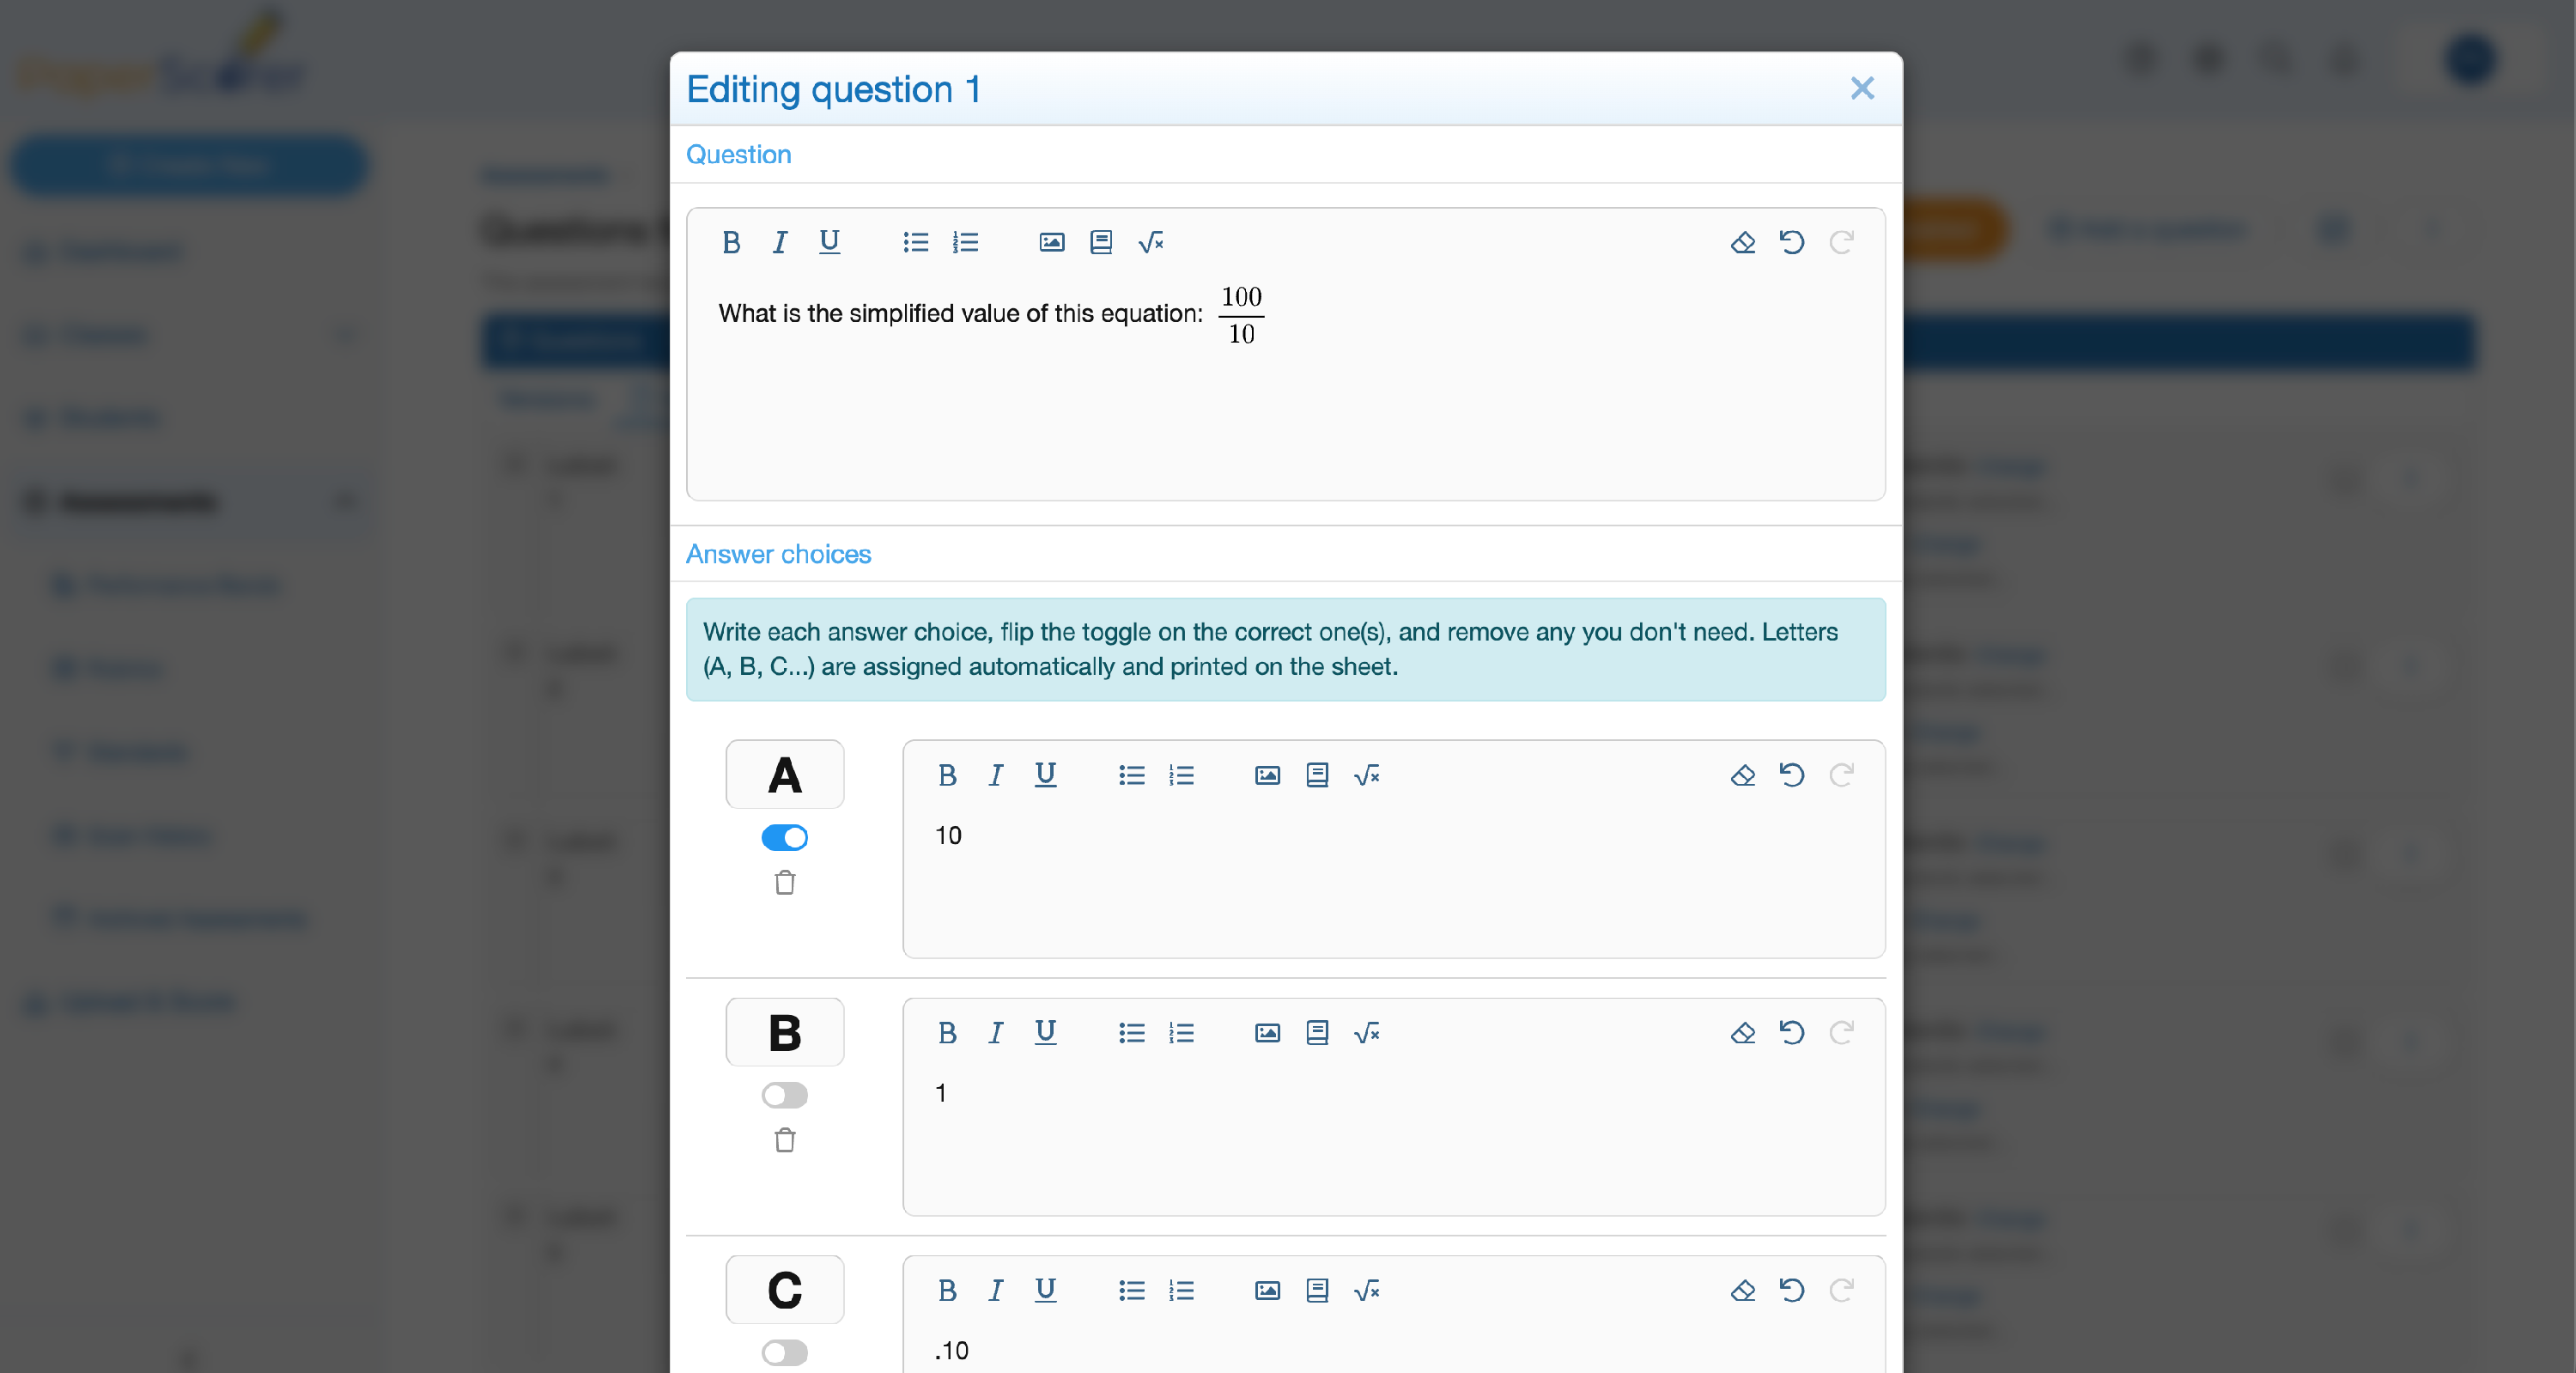Screen dimensions: 2576x1373
Task: Insert image in answer A editor
Action: coord(1267,775)
